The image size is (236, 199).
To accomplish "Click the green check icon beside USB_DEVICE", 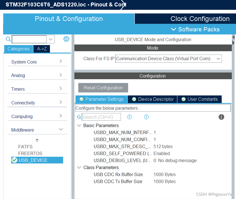I will [14, 160].
